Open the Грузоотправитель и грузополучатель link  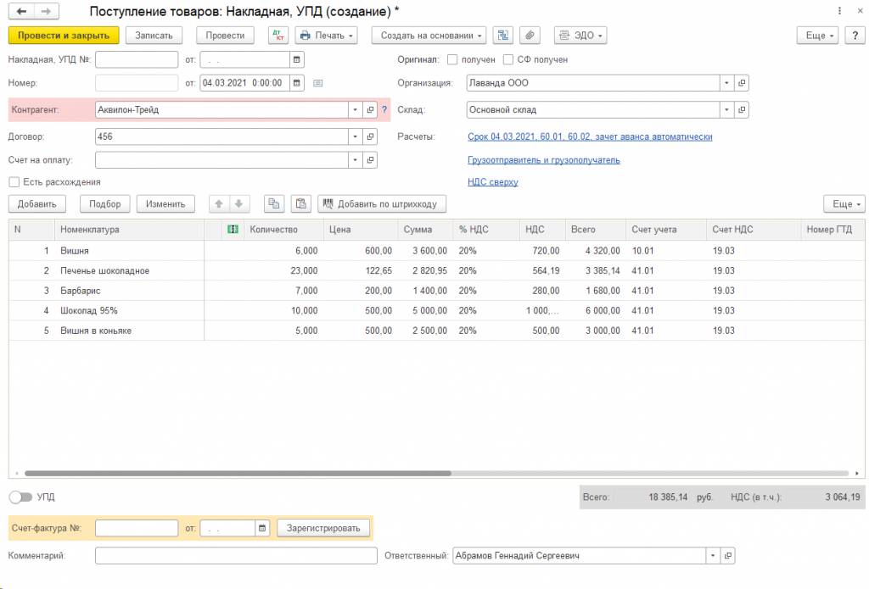(544, 160)
